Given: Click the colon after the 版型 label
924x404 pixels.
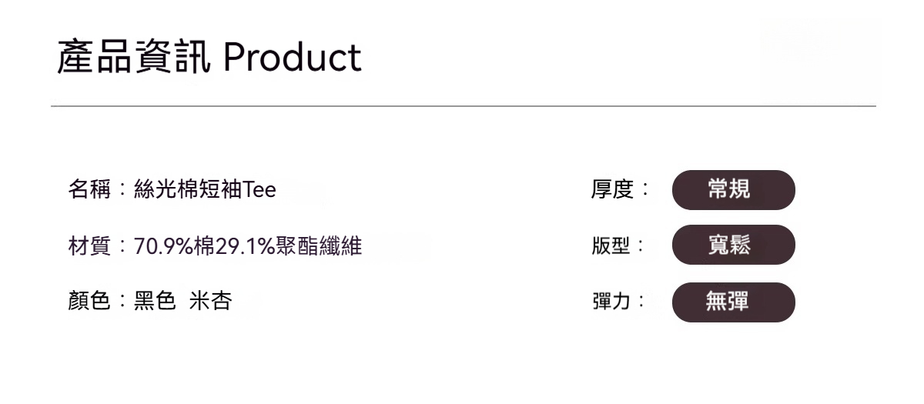Looking at the screenshot, I should (x=641, y=247).
